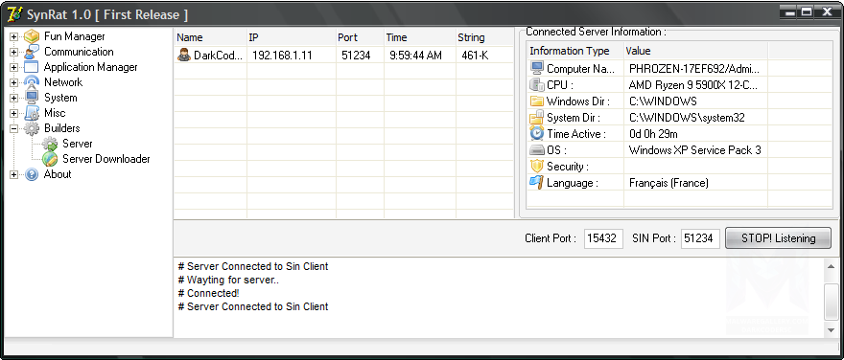Expand the Network tree node
This screenshot has width=844, height=360.
[x=14, y=82]
